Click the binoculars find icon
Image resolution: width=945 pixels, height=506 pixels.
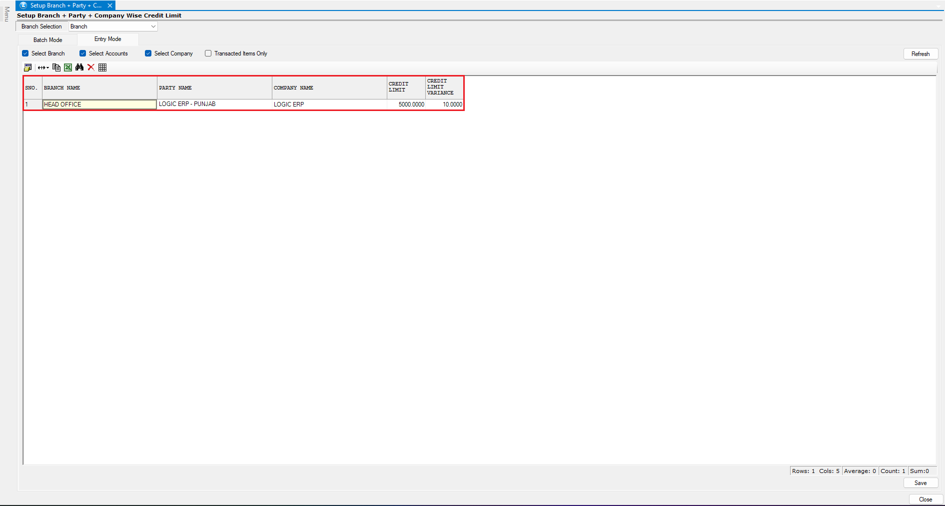click(79, 67)
